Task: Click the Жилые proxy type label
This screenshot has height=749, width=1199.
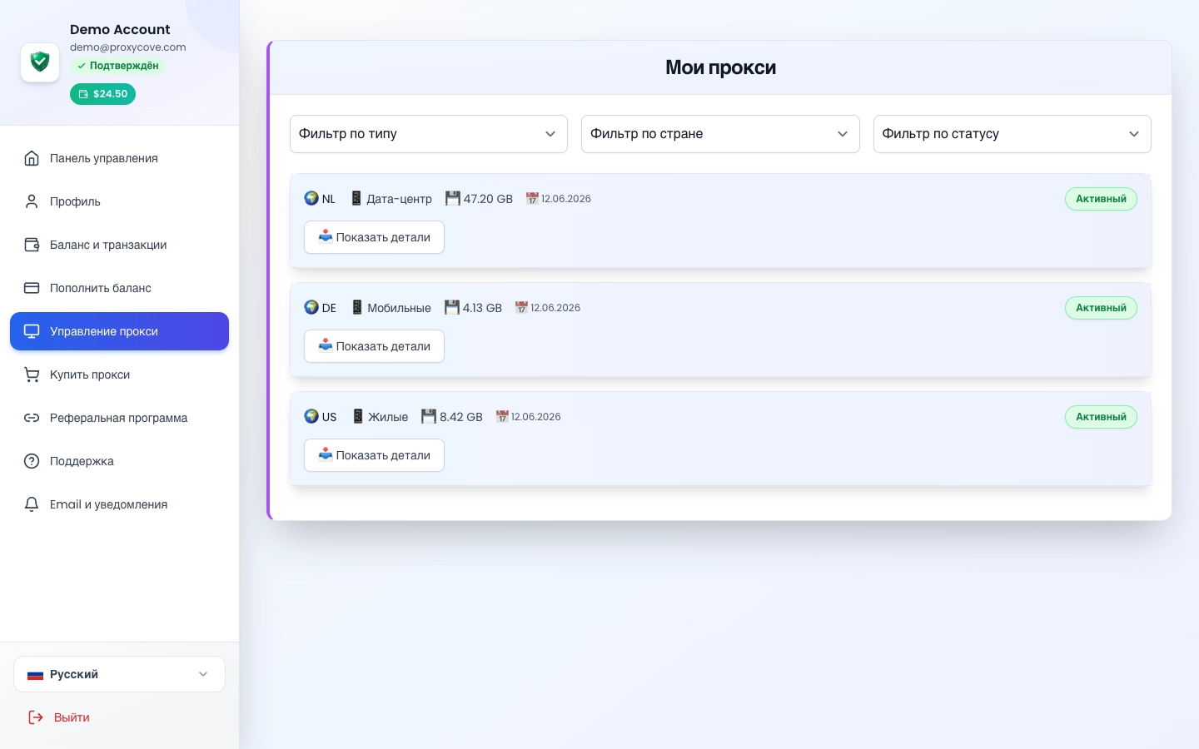Action: tap(388, 417)
